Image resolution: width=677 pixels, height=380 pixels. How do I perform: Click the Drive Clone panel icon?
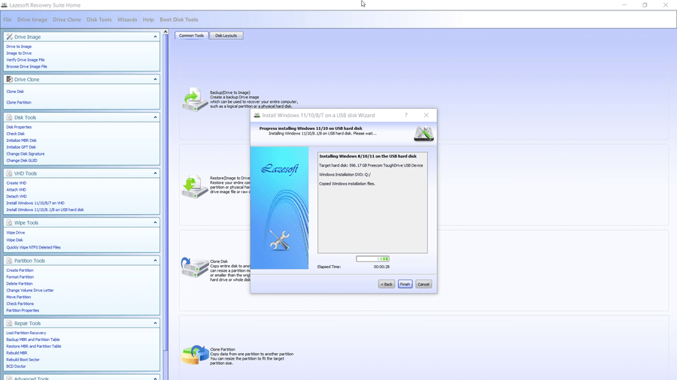coord(9,80)
